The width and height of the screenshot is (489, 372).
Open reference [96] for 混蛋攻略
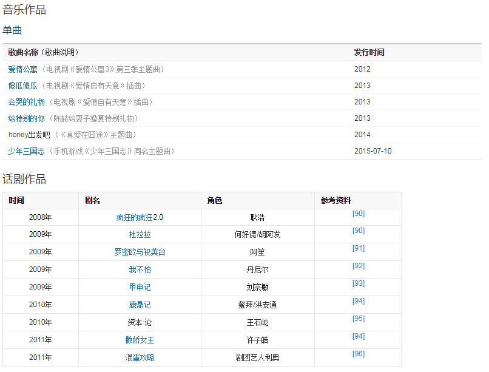tap(358, 354)
